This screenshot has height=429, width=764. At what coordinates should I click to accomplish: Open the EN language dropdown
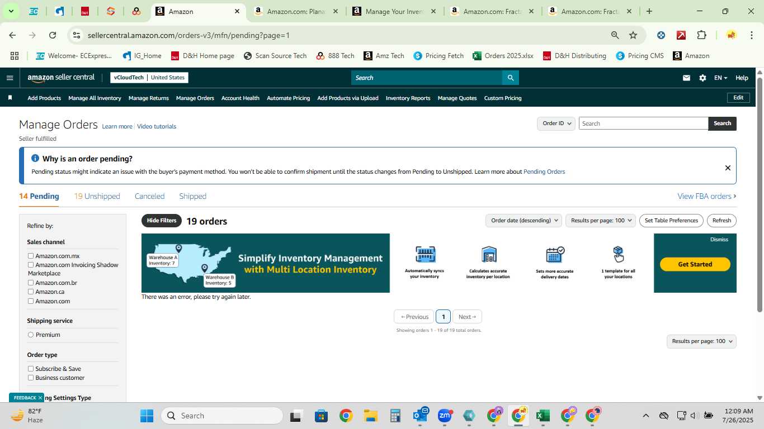coord(720,78)
